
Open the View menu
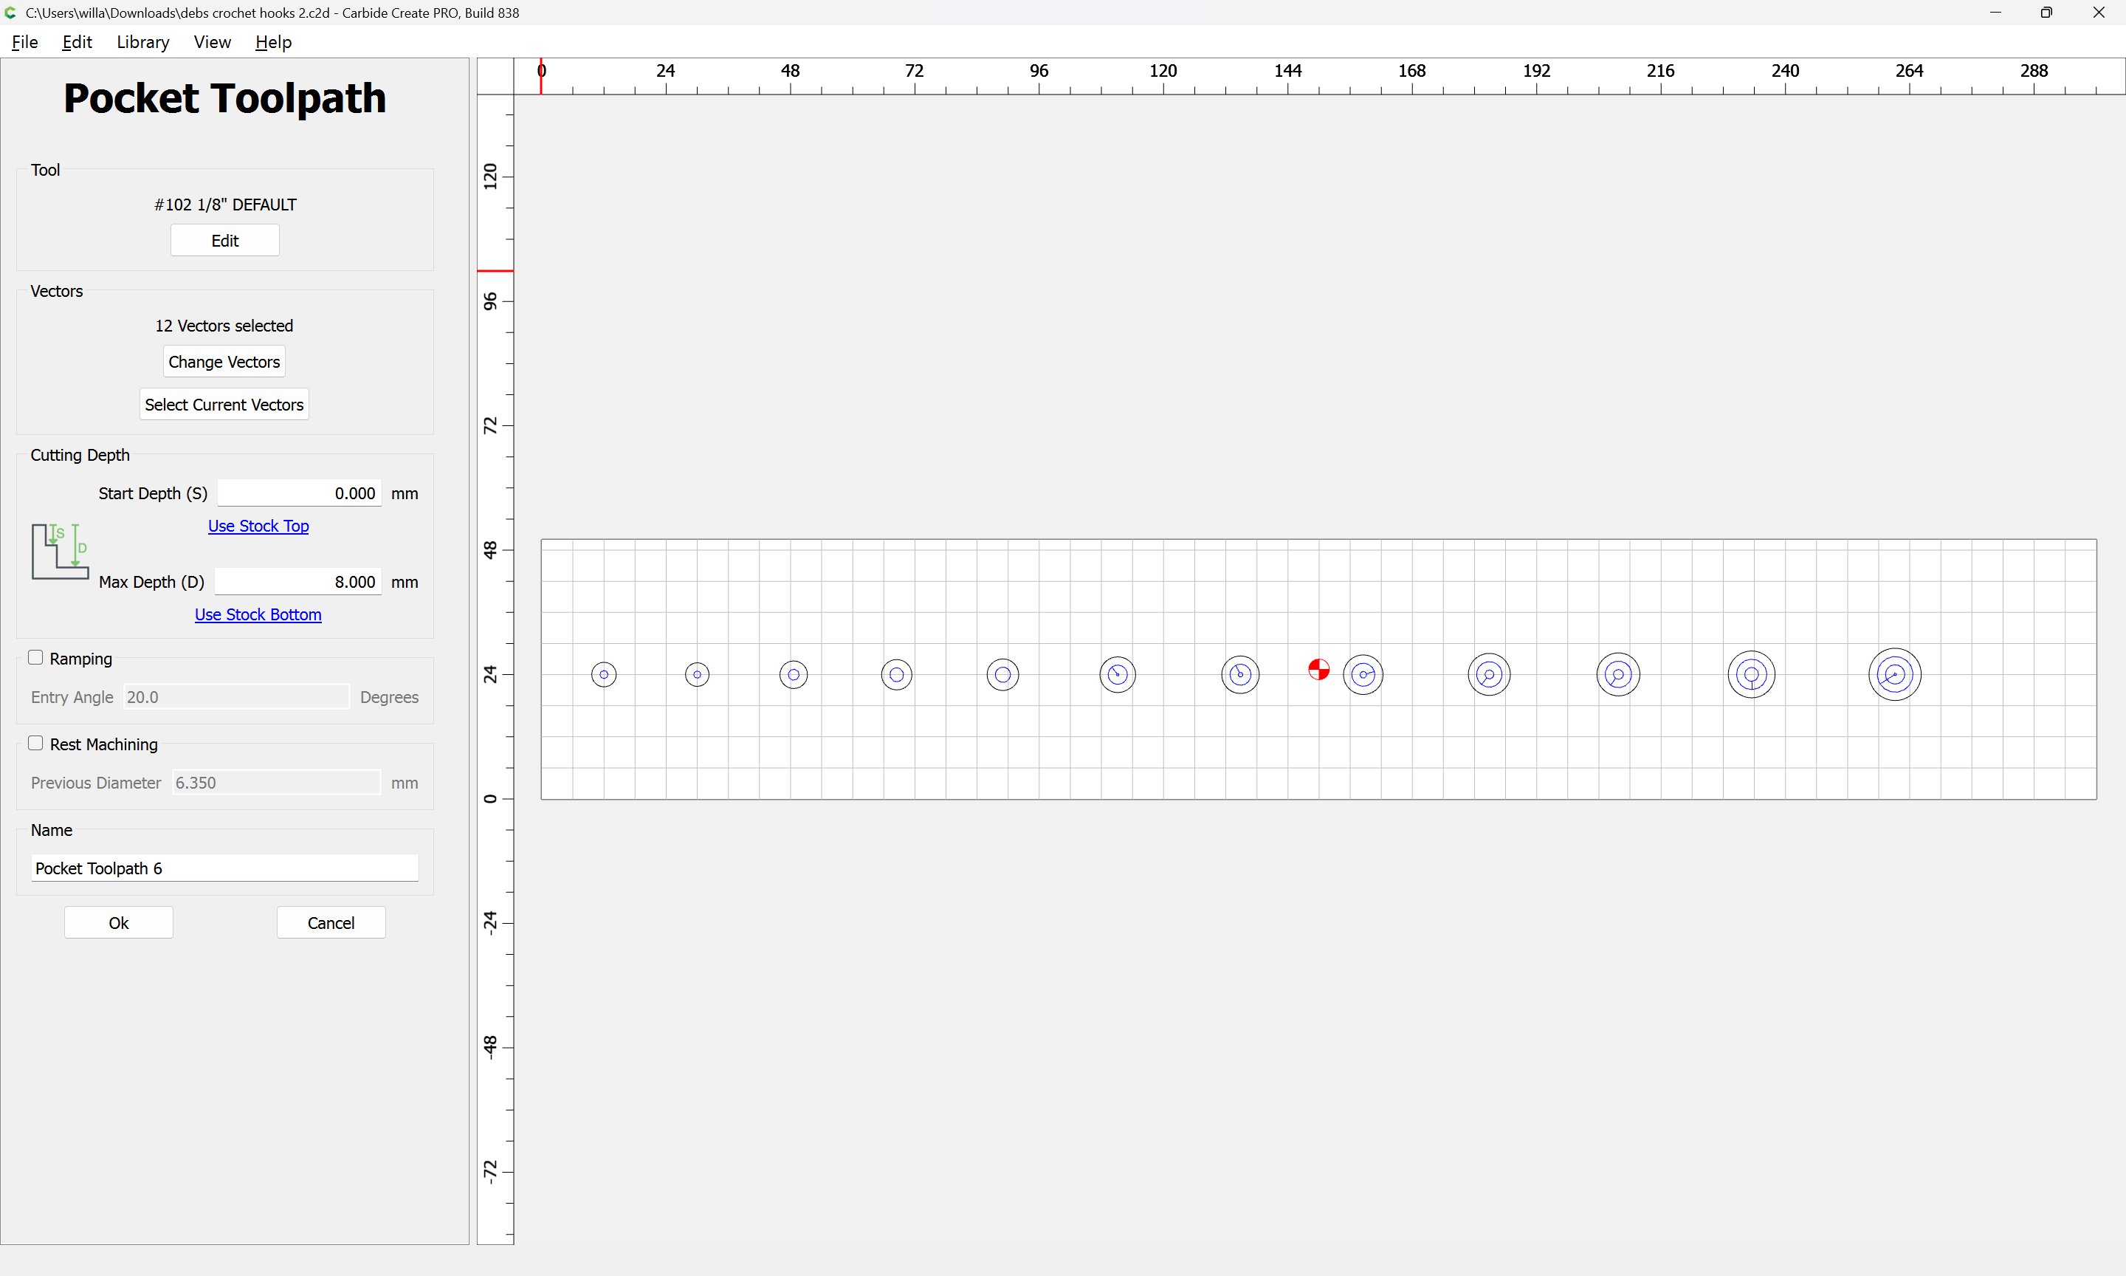(211, 42)
